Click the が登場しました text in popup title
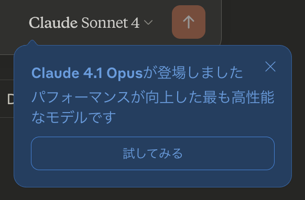This screenshot has width=305, height=200. pos(193,73)
